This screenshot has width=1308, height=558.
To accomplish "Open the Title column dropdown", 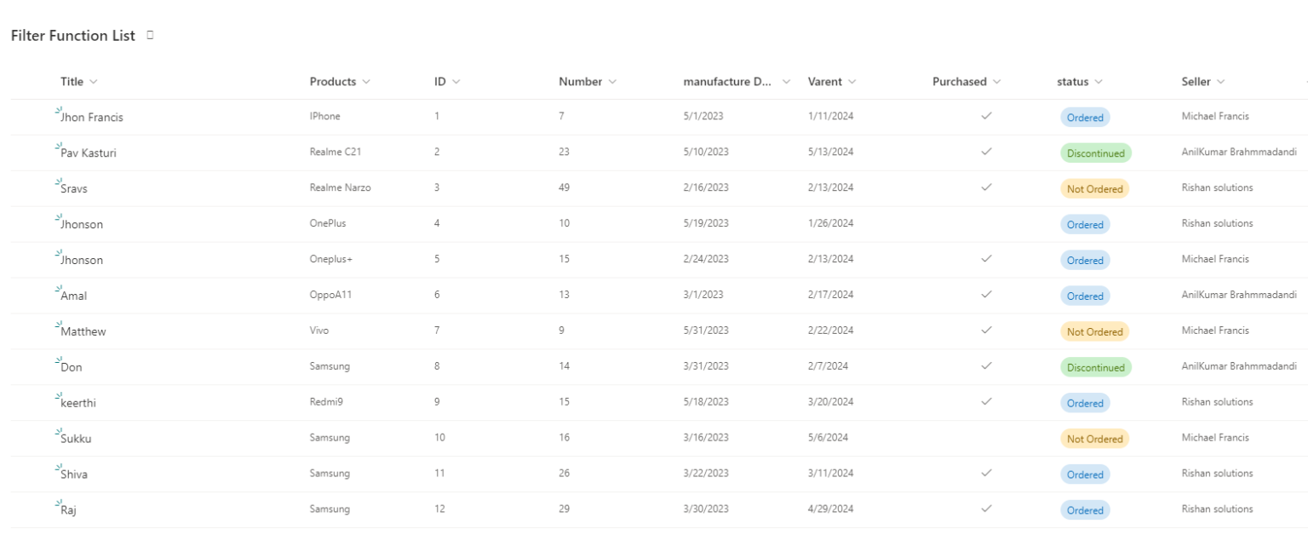I will tap(94, 82).
